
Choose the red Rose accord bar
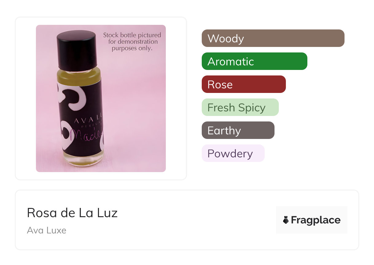[244, 84]
